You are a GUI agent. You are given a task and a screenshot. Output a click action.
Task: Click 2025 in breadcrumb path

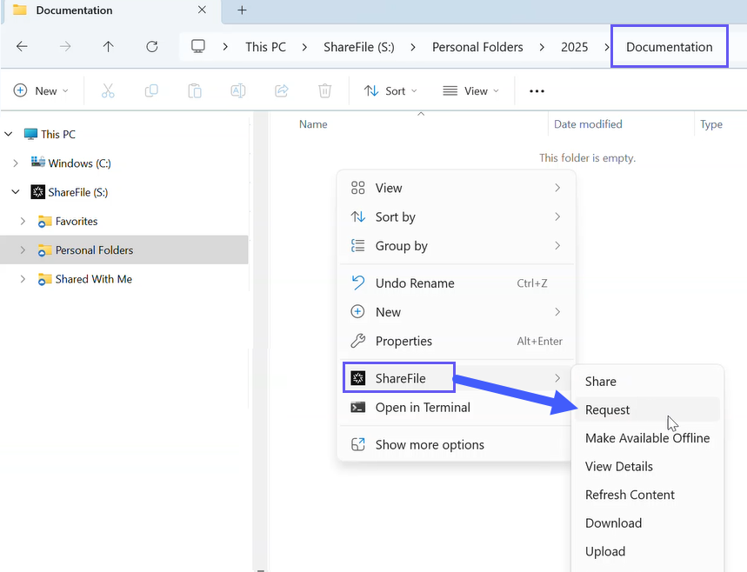pos(574,47)
